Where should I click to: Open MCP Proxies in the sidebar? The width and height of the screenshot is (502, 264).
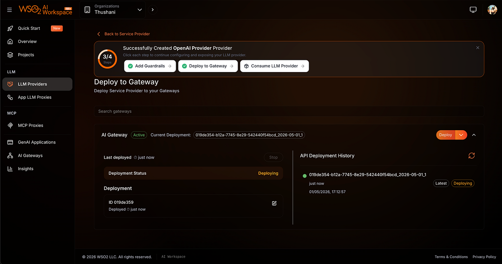[x=37, y=126]
